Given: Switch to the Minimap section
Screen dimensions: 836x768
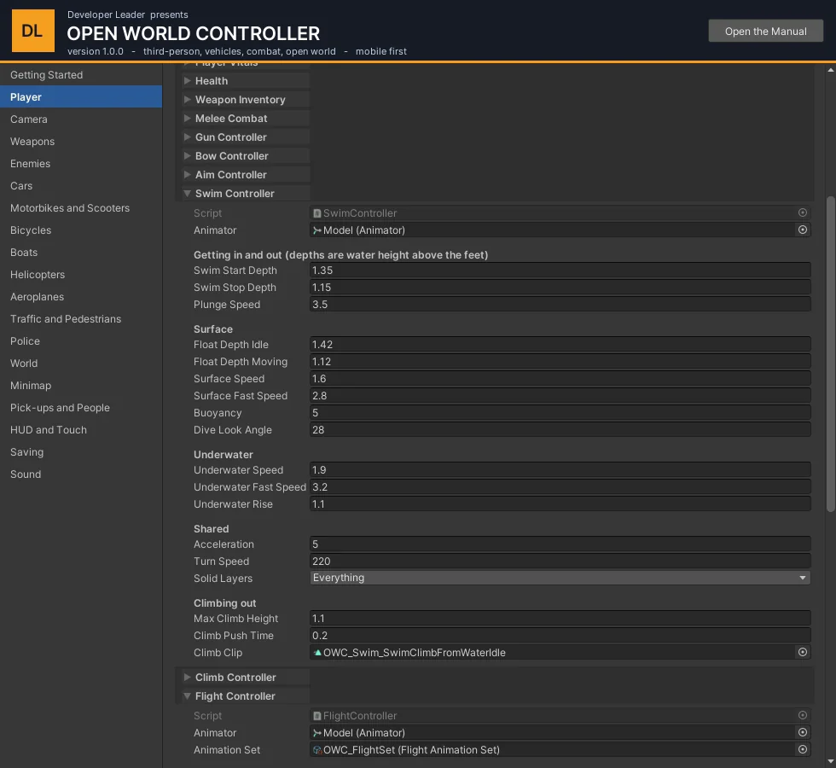Looking at the screenshot, I should click(81, 386).
